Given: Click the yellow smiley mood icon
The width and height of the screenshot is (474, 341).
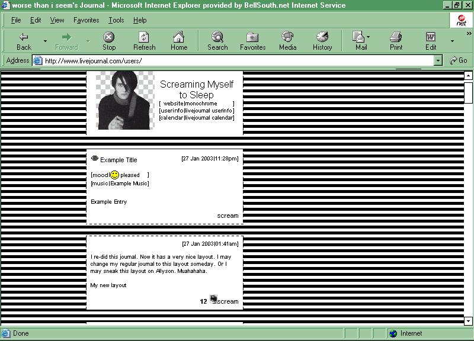Looking at the screenshot, I should click(114, 175).
